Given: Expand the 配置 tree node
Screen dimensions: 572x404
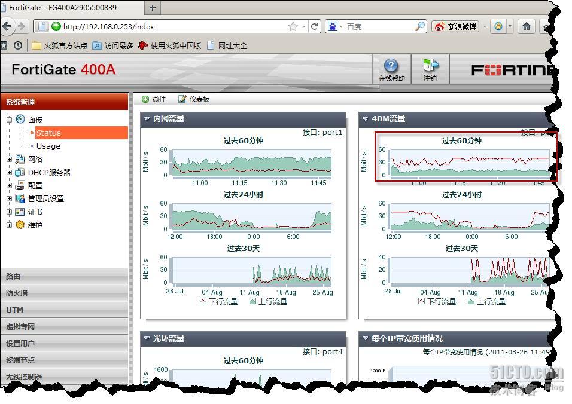Looking at the screenshot, I should pyautogui.click(x=9, y=185).
